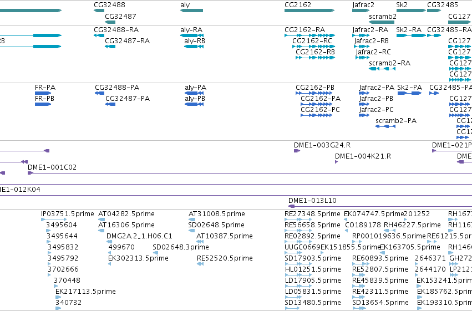The height and width of the screenshot is (311, 472).
Task: Click the Jafrac2-RB transcript
Action: (362, 47)
